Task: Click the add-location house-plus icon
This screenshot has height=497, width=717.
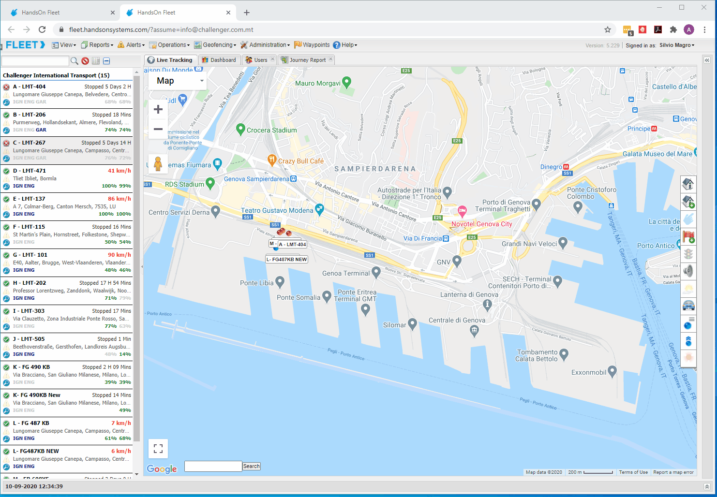Action: pos(688,201)
